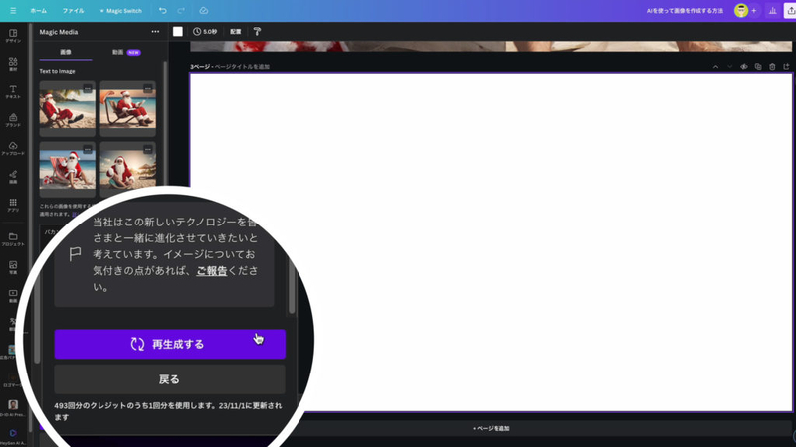Check cloud save status icon

click(204, 11)
